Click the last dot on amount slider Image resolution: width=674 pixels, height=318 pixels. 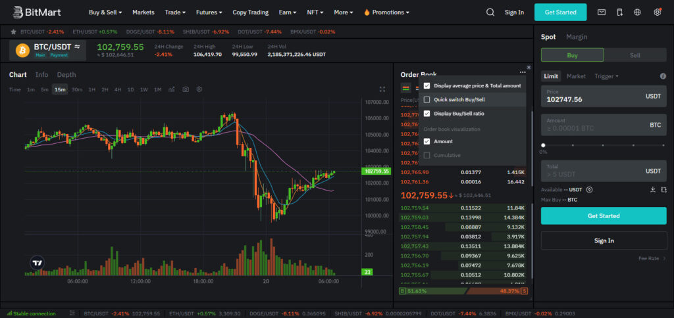coord(663,145)
